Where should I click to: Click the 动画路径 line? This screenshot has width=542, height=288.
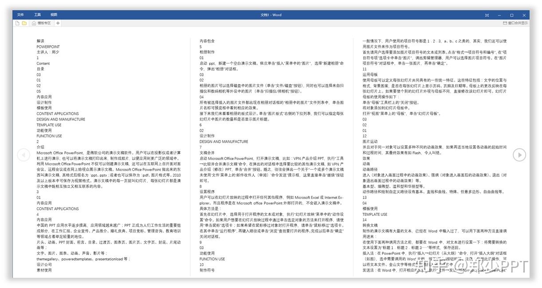(370, 170)
